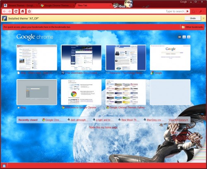
Task: Switch to Google Chrome Themes tab
Action: click(57, 5)
